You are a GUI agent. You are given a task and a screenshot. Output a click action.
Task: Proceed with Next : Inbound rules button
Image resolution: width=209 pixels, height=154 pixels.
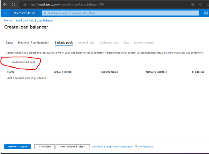tap(72, 147)
